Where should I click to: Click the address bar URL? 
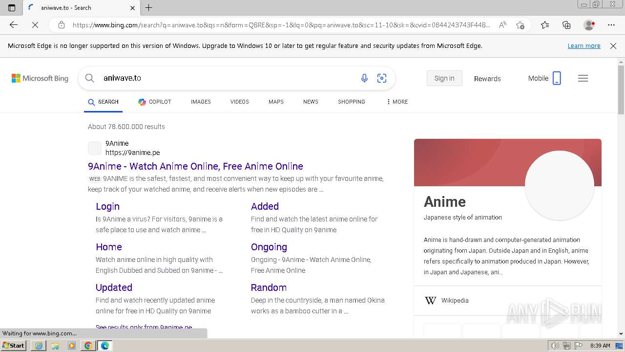tap(281, 25)
